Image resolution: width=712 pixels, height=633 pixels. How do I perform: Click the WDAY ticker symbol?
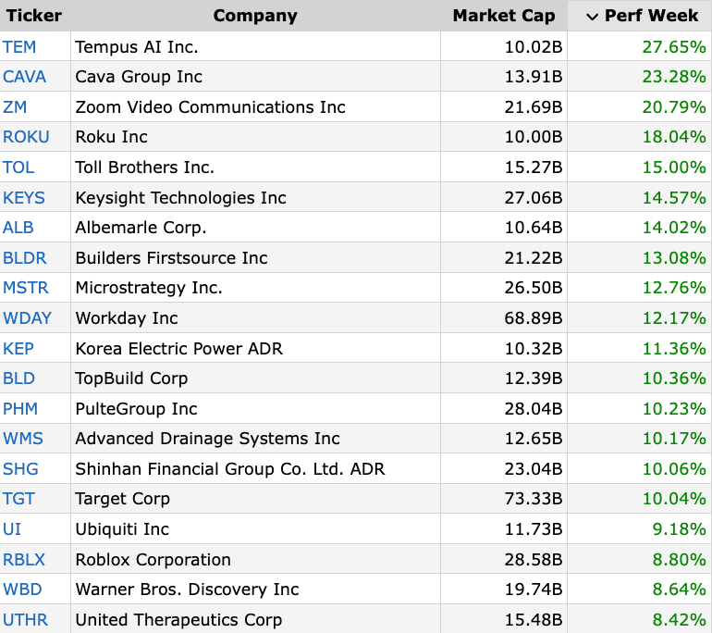[x=27, y=318]
